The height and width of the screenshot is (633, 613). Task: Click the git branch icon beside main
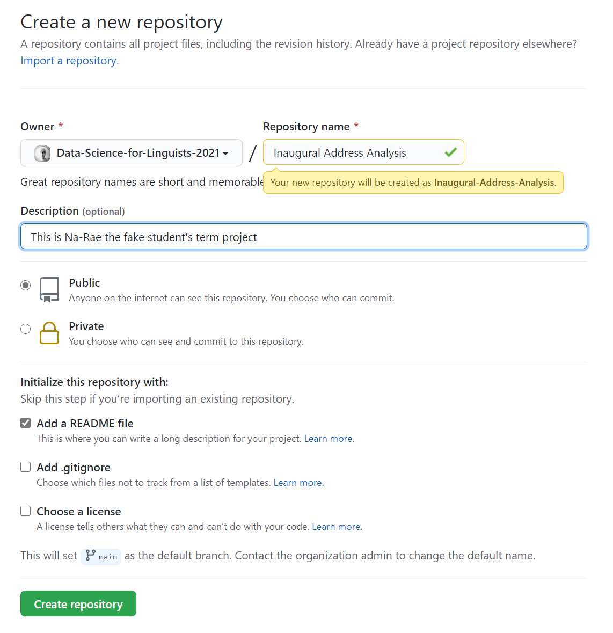click(91, 555)
